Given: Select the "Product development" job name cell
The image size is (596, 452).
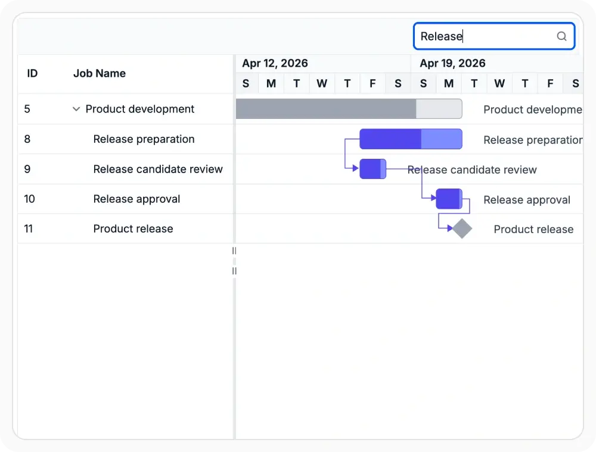Looking at the screenshot, I should (139, 109).
